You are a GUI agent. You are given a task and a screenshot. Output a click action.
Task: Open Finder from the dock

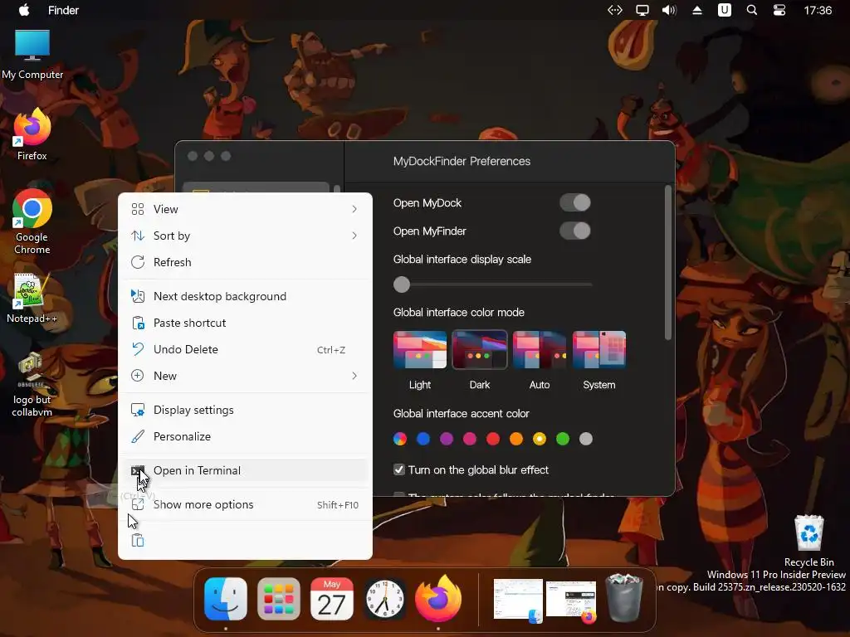pos(226,599)
